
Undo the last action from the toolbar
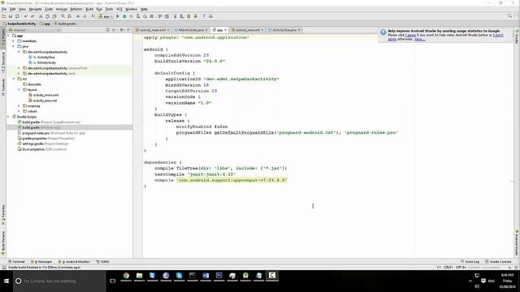point(25,16)
